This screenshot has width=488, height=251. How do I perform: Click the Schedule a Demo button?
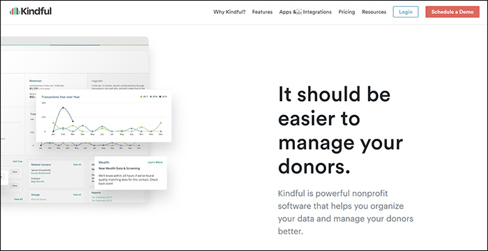(452, 12)
